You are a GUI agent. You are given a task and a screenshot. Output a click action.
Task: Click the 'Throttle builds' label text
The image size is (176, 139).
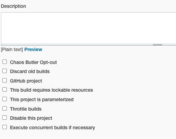[26, 109]
